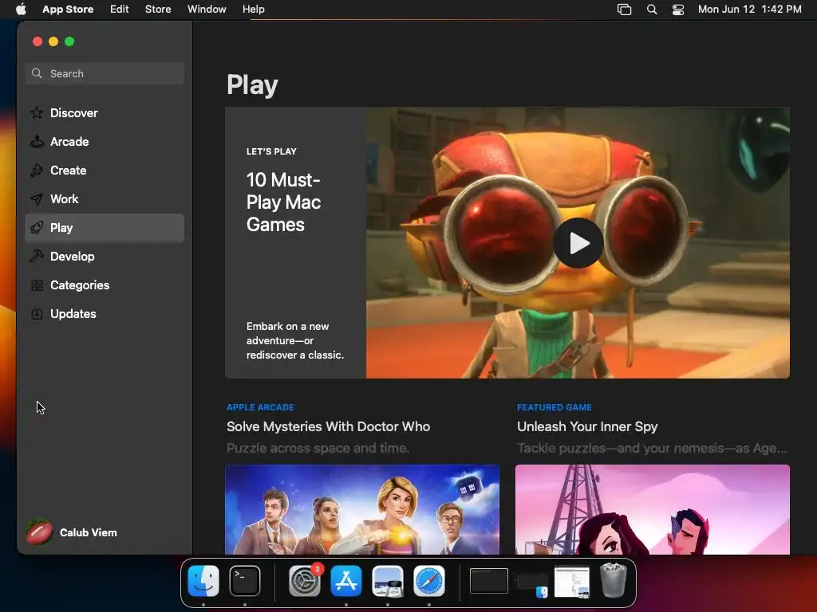
Task: Close the App Store window
Action: tap(37, 41)
